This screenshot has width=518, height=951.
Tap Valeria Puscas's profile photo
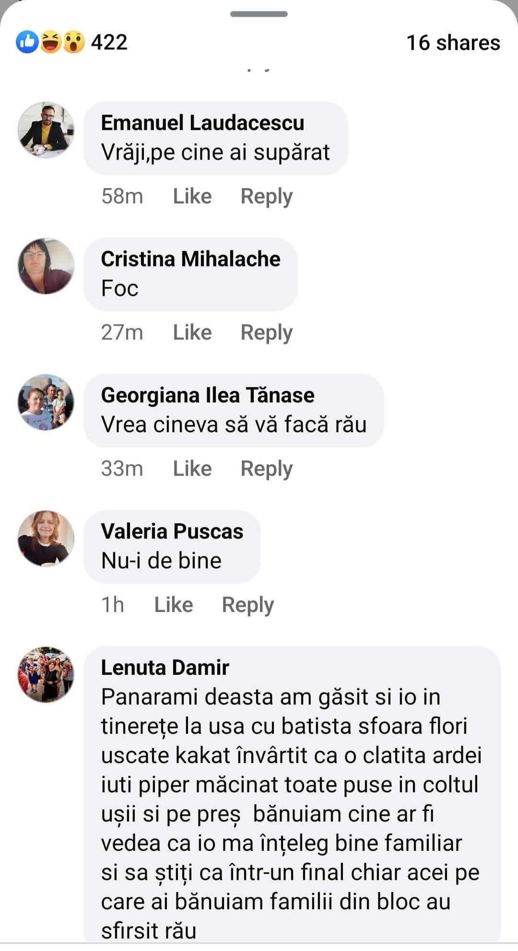tap(46, 538)
